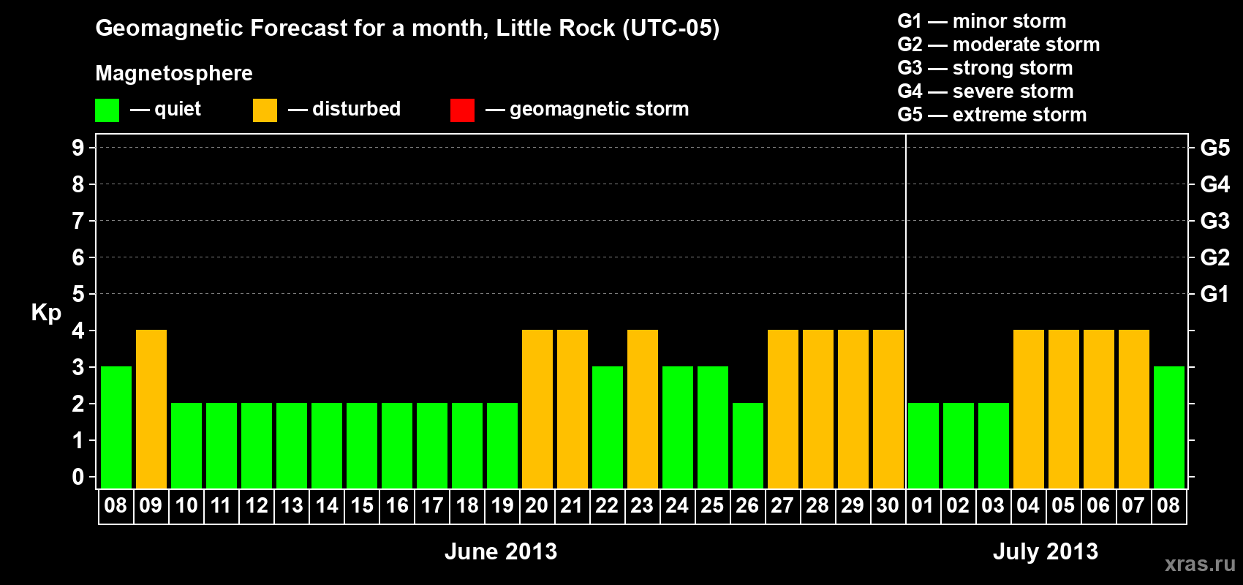This screenshot has height=585, width=1243.
Task: Click the orange bar for June 20
Action: point(537,409)
